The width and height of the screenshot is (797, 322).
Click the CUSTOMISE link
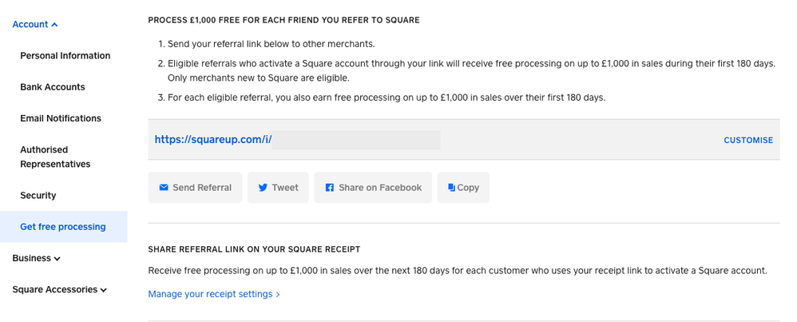click(747, 140)
